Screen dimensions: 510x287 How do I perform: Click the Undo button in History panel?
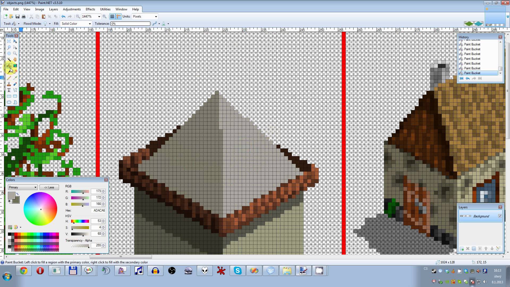click(467, 78)
